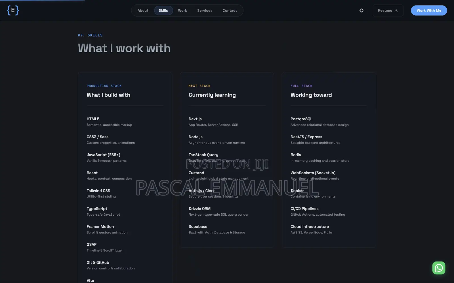This screenshot has height=283, width=454.
Task: Toggle the light/dark theme sun icon
Action: point(361,10)
